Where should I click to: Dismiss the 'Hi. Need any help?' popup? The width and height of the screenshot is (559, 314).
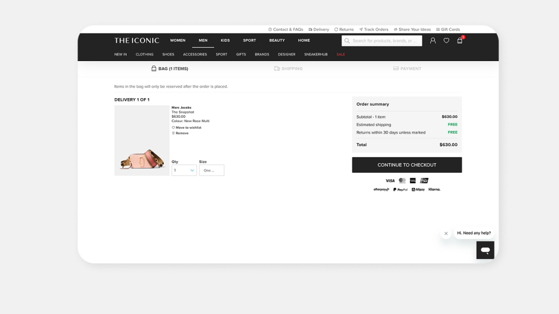tap(445, 233)
